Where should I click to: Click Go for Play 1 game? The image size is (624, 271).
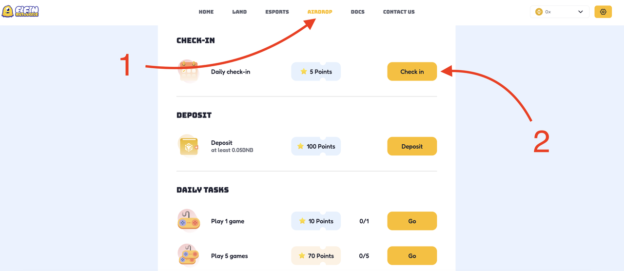[412, 221]
